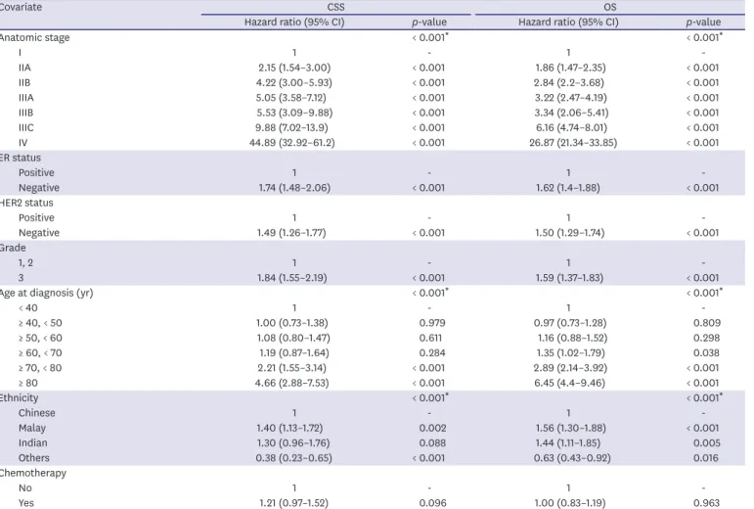Click Others OS value '0.63 (0.43–0.92)'
The height and width of the screenshot is (509, 754).
[572, 458]
